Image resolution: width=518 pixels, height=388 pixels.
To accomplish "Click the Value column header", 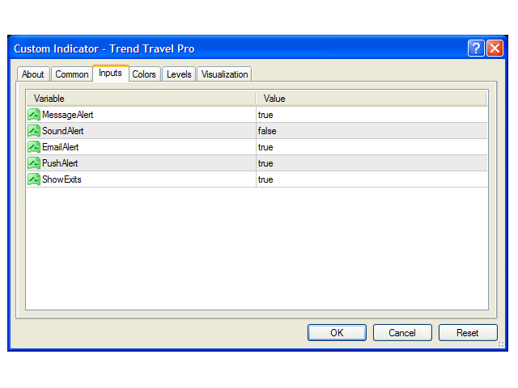I will (x=371, y=99).
